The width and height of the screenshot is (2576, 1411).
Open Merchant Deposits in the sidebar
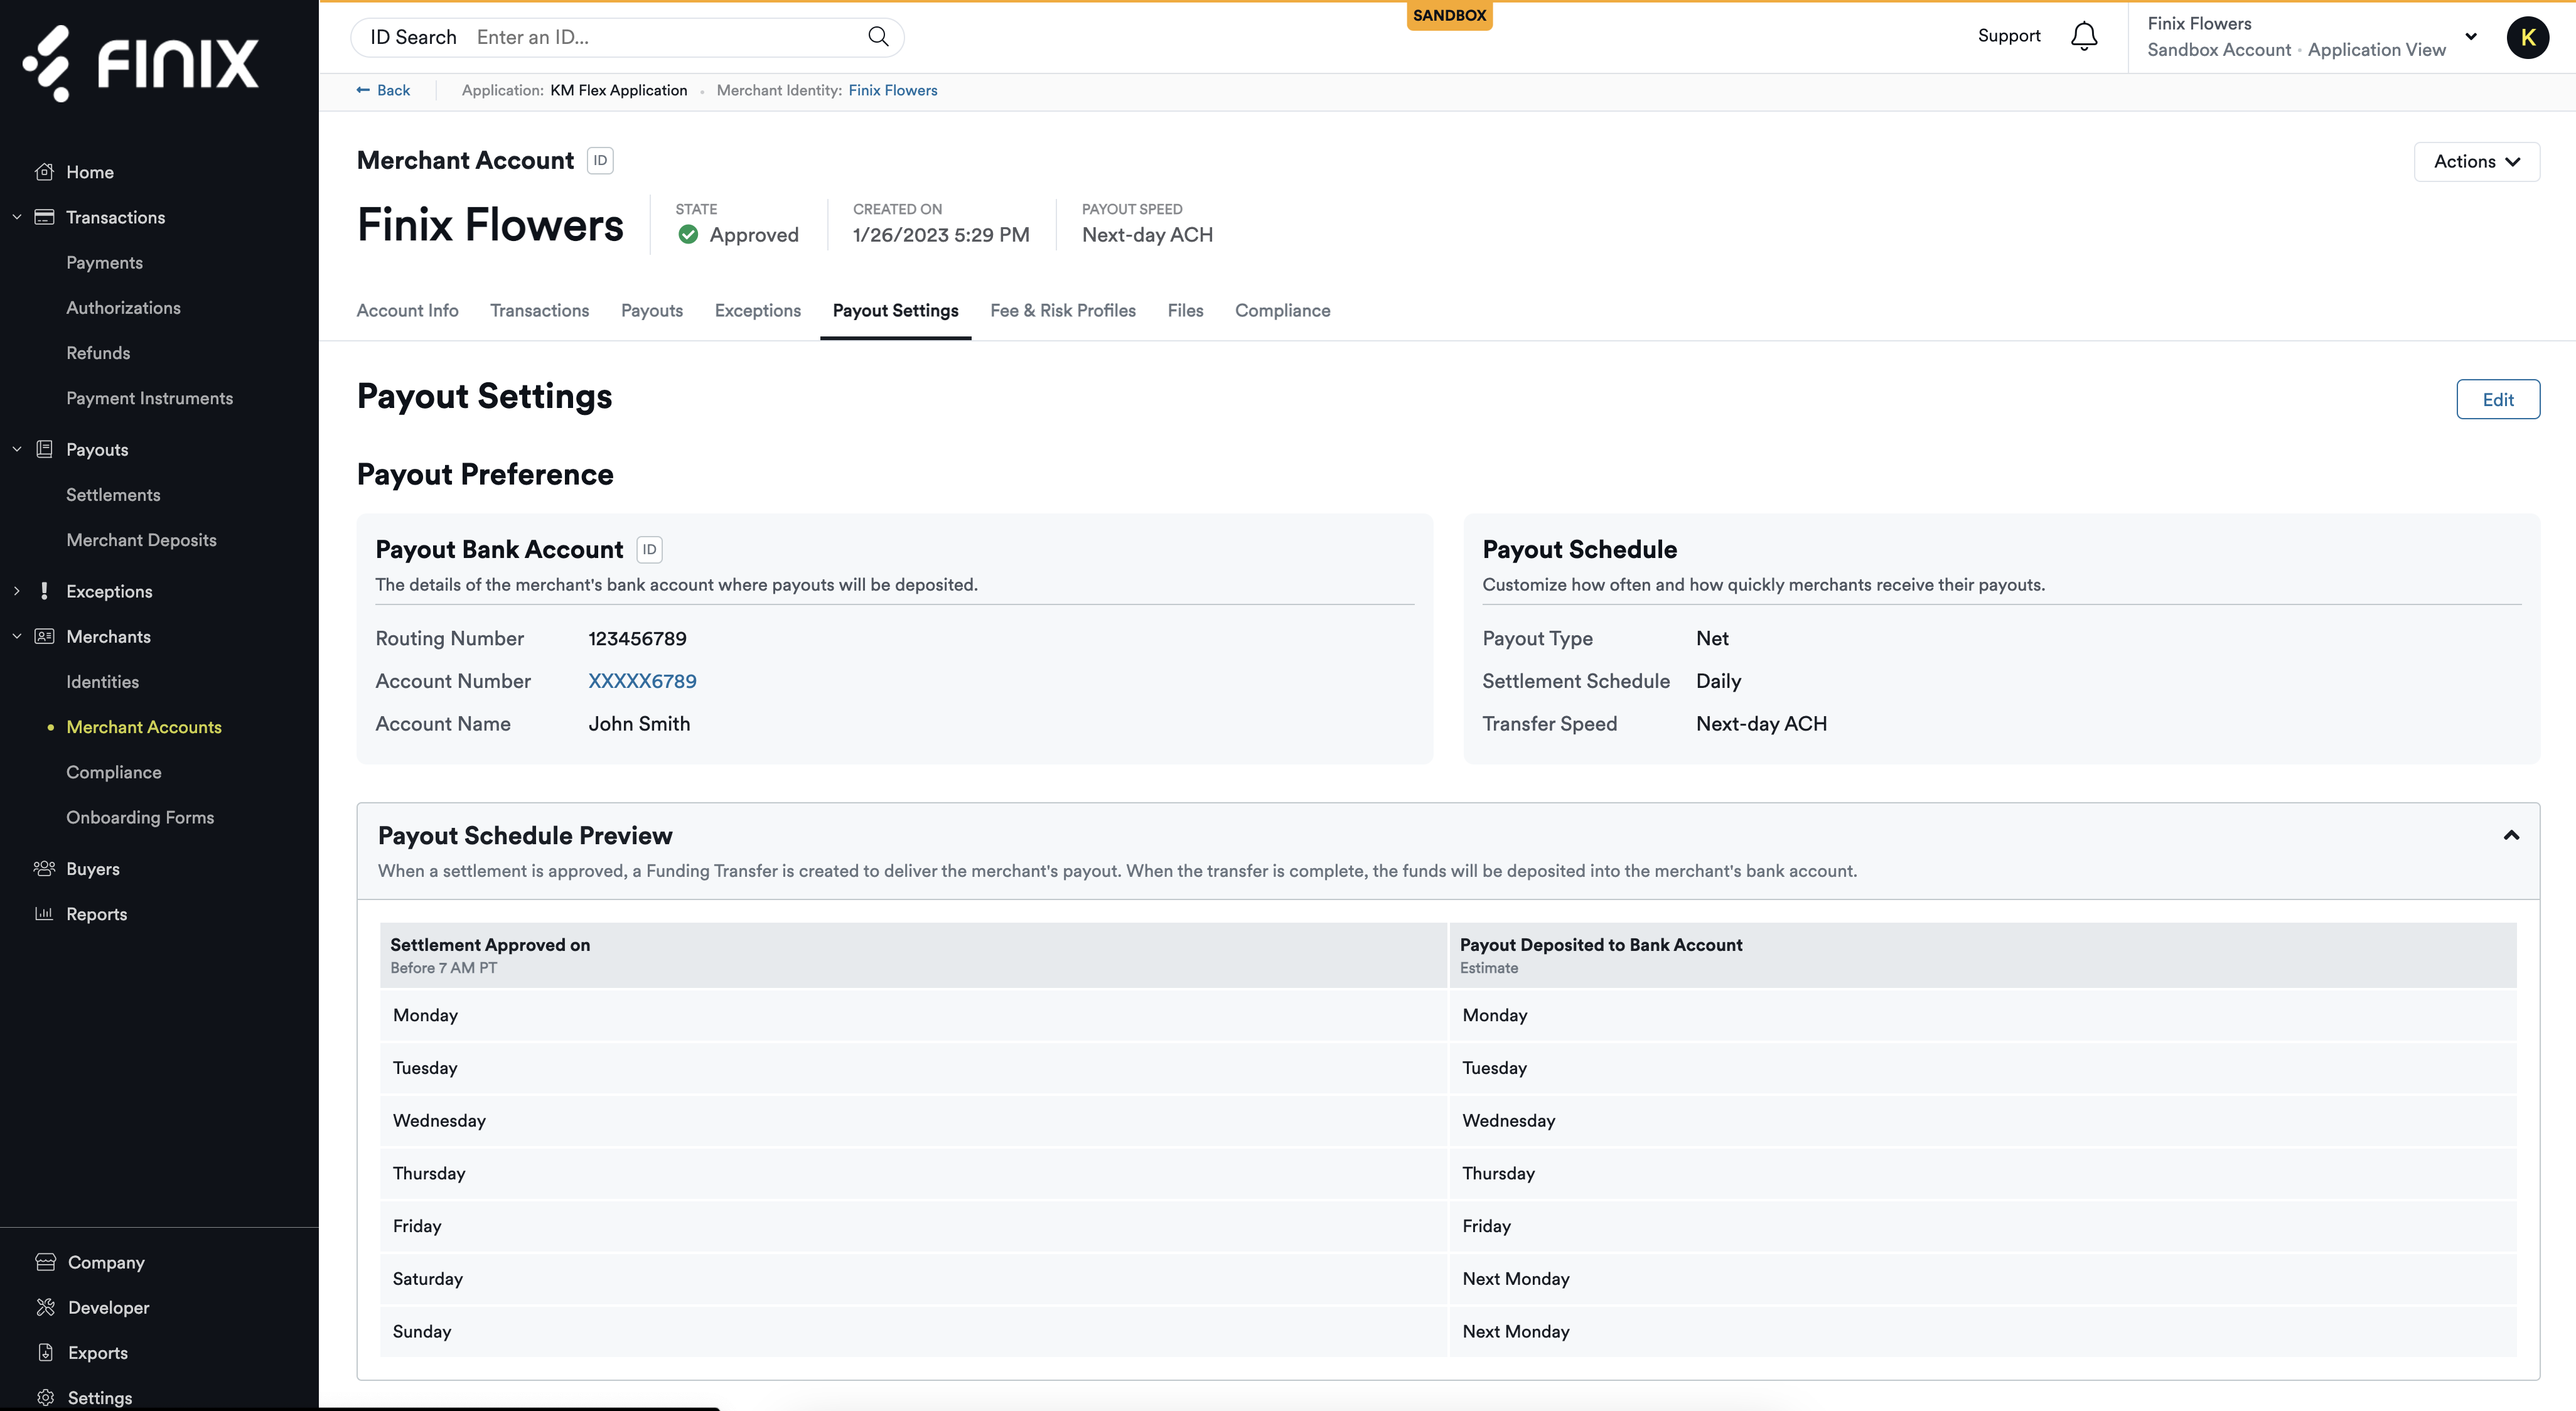pyautogui.click(x=141, y=539)
